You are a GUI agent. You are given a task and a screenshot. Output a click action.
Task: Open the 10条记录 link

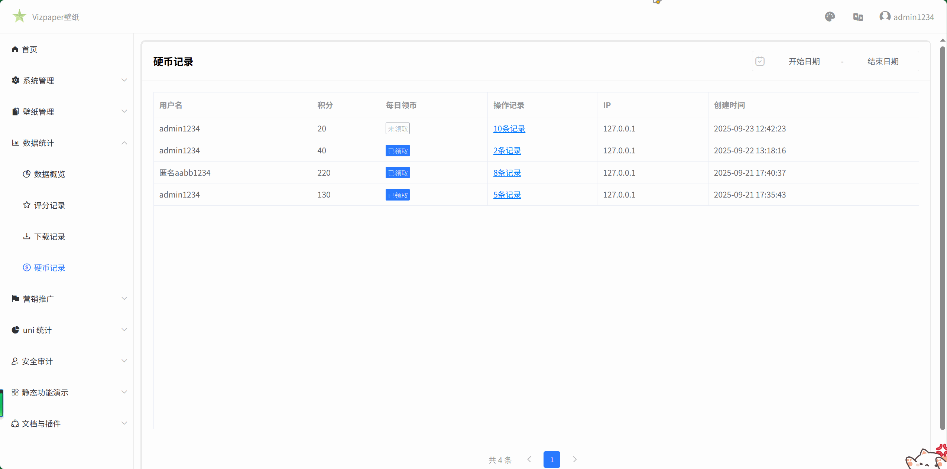pos(509,129)
